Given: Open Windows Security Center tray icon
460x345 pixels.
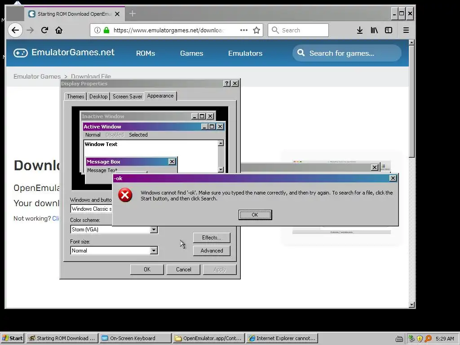Looking at the screenshot, I should click(420, 339).
